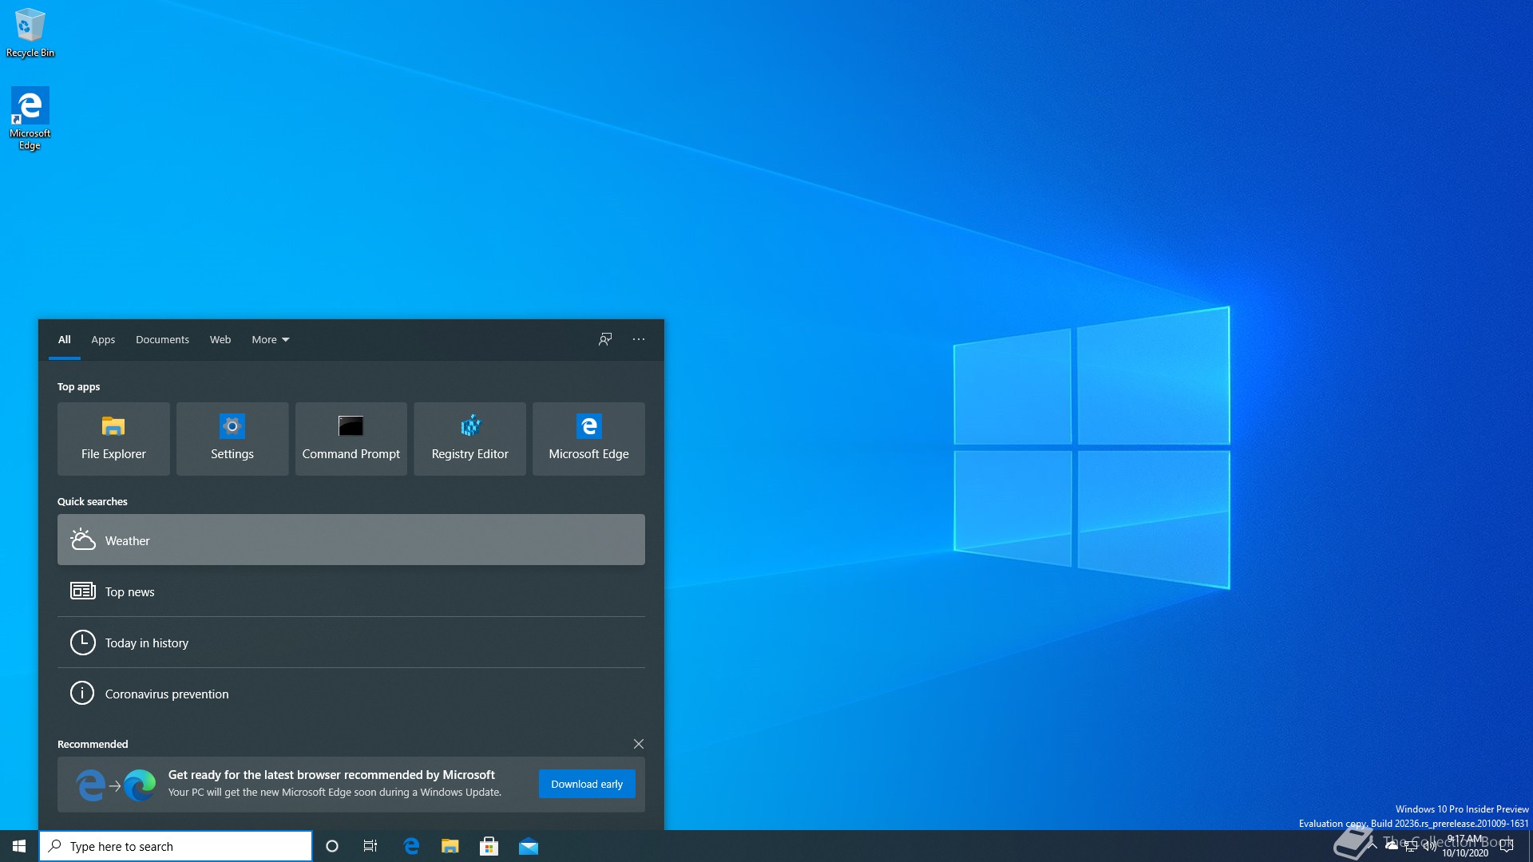Launch Command Prompt from Top apps
Image resolution: width=1533 pixels, height=862 pixels.
coord(351,439)
